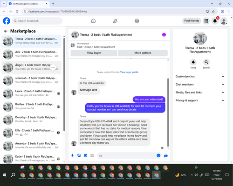This screenshot has height=186, width=233.
Task: Open Windows taskbar search
Action: (13, 175)
